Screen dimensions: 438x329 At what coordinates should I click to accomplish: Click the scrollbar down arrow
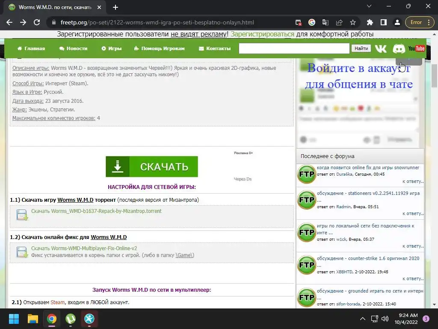click(435, 305)
